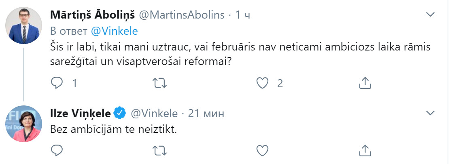Open Ilze Viņķele's verified badge

coord(120,114)
